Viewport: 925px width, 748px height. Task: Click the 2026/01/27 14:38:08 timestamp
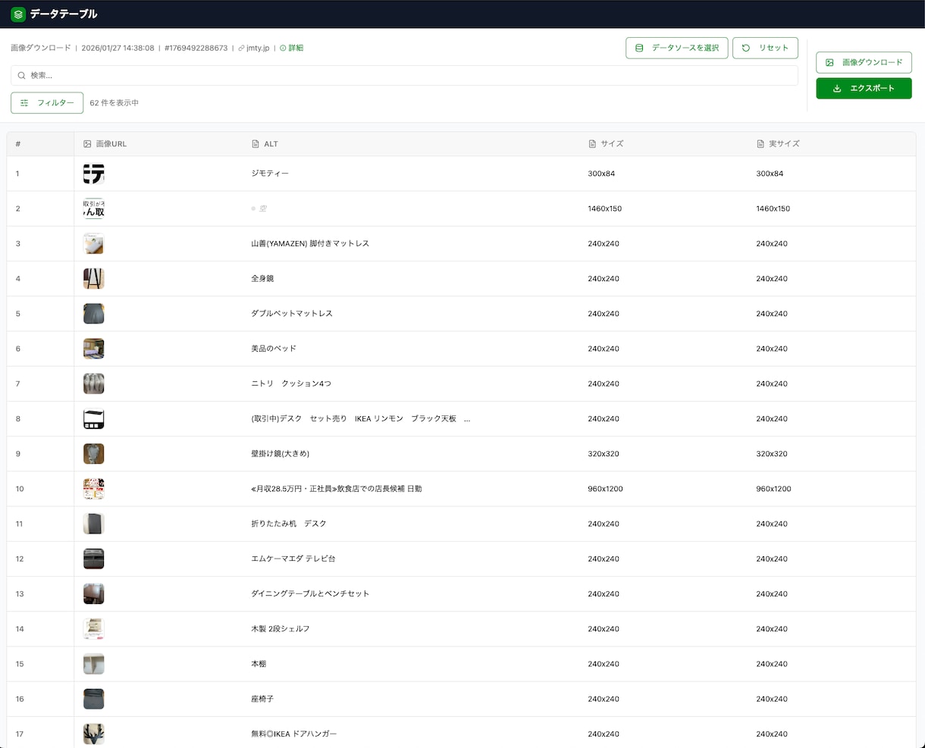coord(118,48)
